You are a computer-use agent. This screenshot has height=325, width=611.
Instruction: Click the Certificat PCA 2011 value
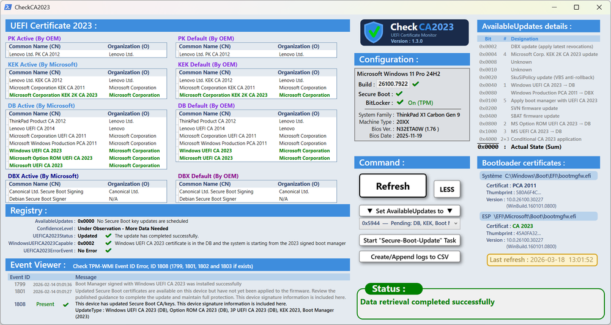click(x=524, y=185)
